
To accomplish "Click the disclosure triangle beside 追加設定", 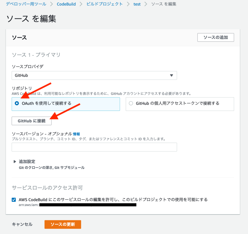I will pos(15,161).
